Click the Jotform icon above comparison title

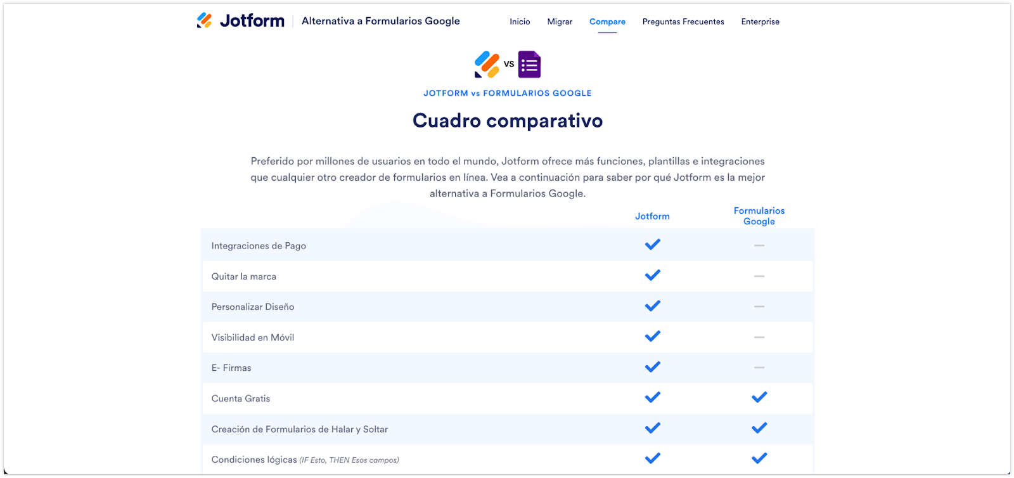pos(487,64)
